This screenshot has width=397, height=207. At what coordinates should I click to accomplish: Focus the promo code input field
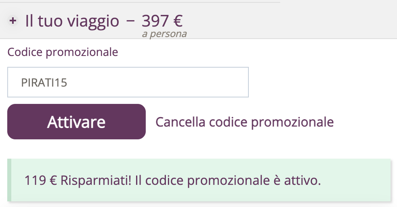[128, 82]
